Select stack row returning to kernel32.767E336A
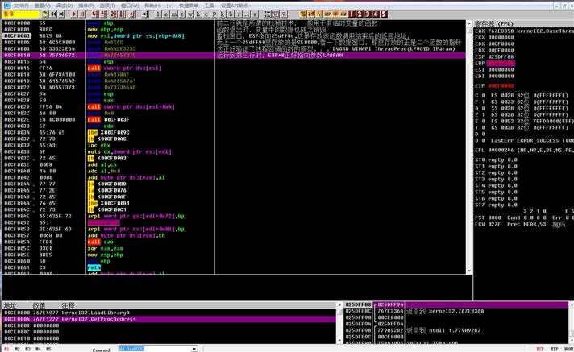This screenshot has width=574, height=352. click(x=457, y=312)
